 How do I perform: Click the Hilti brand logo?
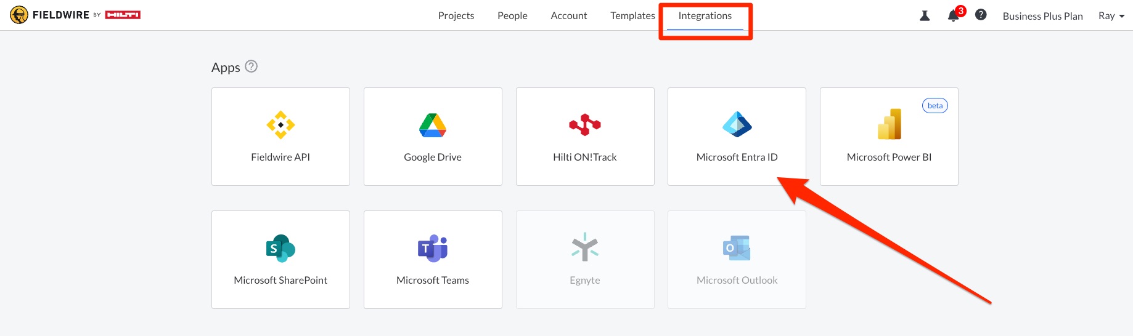pos(123,15)
